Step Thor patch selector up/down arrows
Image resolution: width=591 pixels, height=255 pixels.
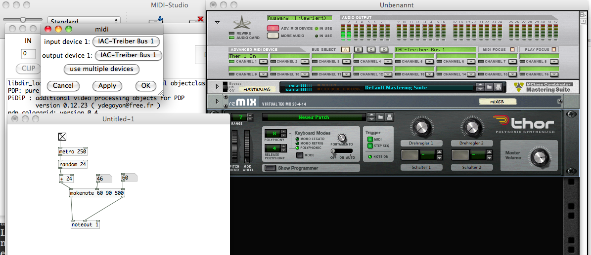371,117
